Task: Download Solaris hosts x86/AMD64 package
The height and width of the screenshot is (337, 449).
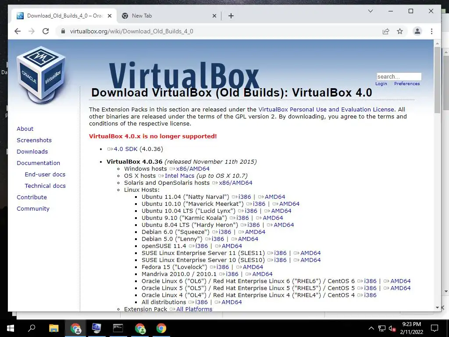Action: click(x=235, y=183)
